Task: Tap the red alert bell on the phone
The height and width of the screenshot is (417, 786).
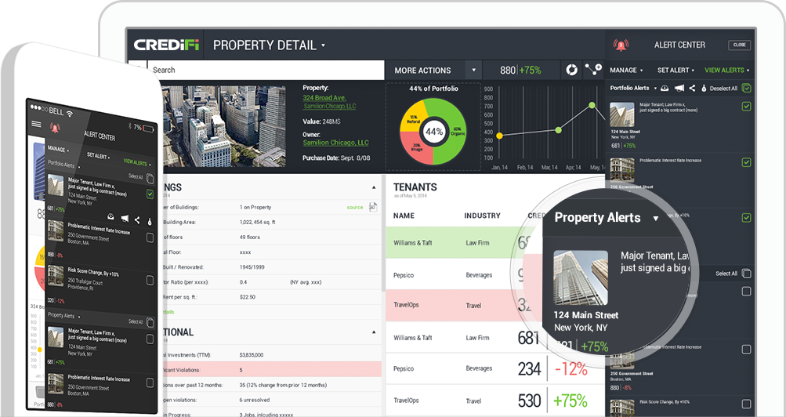Action: click(55, 128)
